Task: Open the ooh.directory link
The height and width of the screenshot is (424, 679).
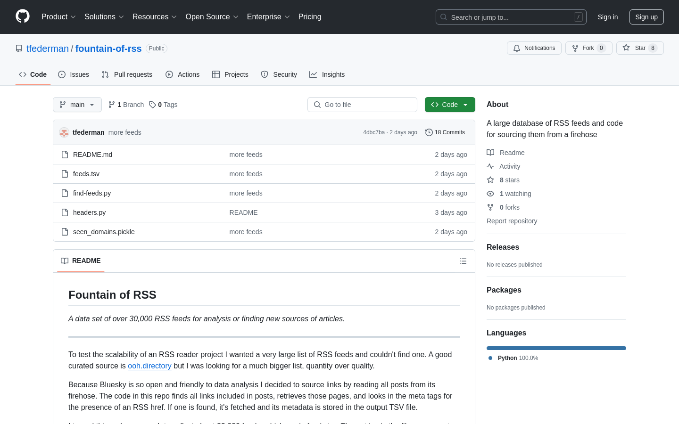Action: click(149, 366)
